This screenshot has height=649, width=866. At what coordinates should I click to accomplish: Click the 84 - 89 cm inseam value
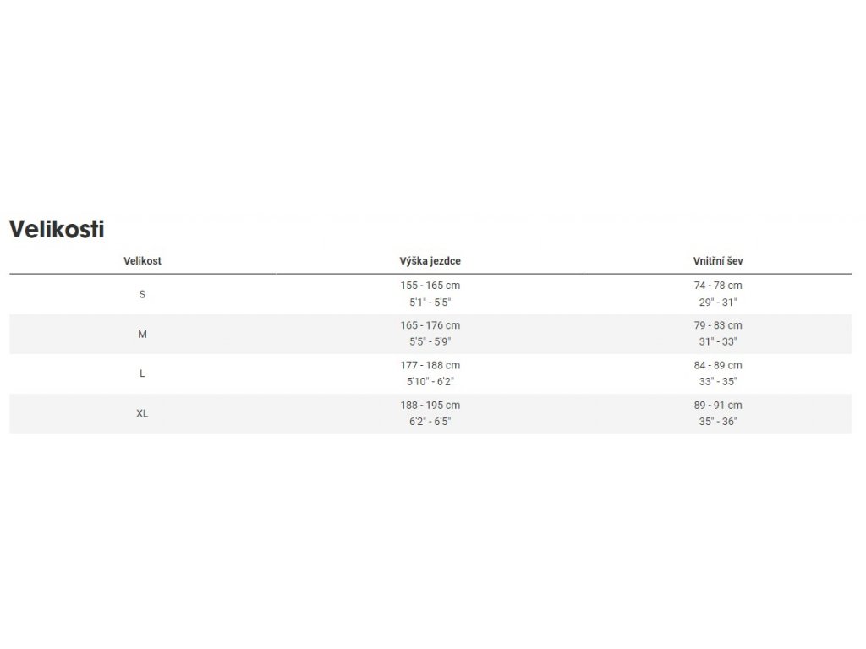click(717, 365)
